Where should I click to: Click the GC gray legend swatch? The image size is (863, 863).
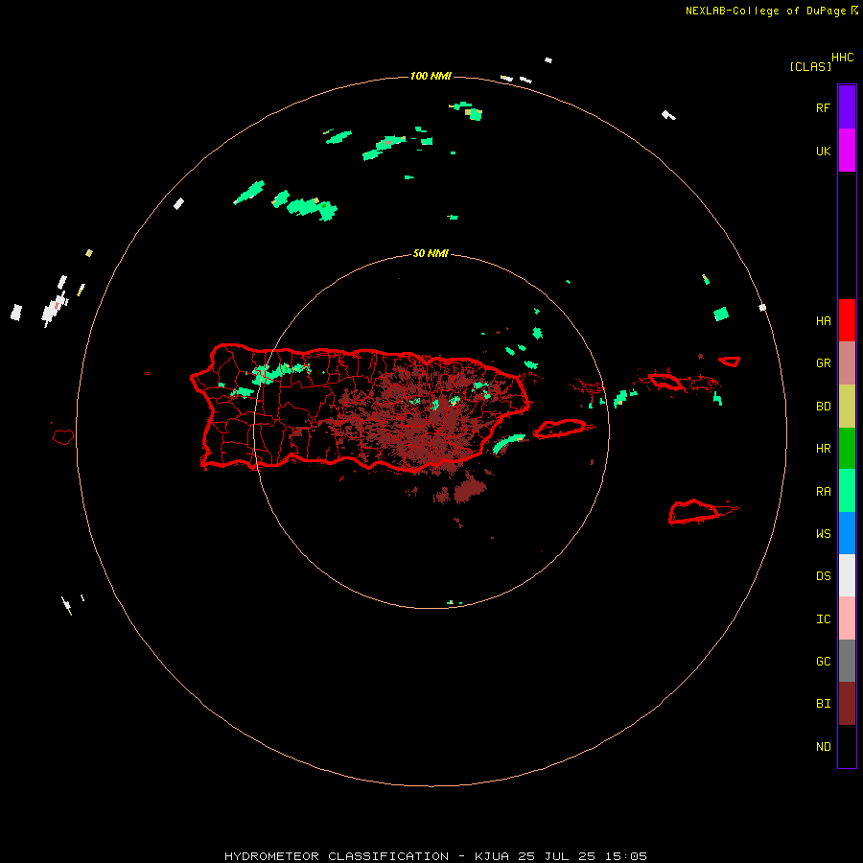click(x=847, y=661)
